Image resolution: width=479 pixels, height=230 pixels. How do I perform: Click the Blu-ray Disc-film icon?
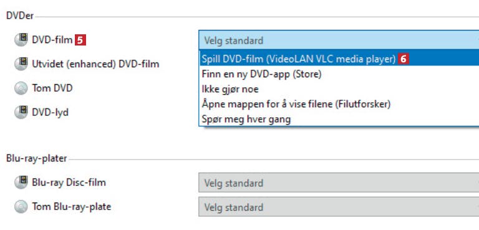coord(21,183)
